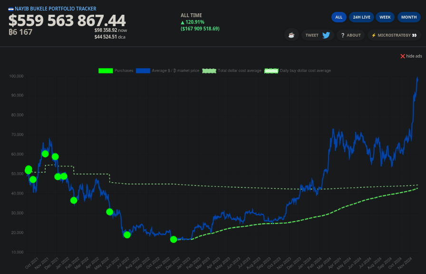Click the ₿6 167 bitcoin holdings text

[x=20, y=32]
